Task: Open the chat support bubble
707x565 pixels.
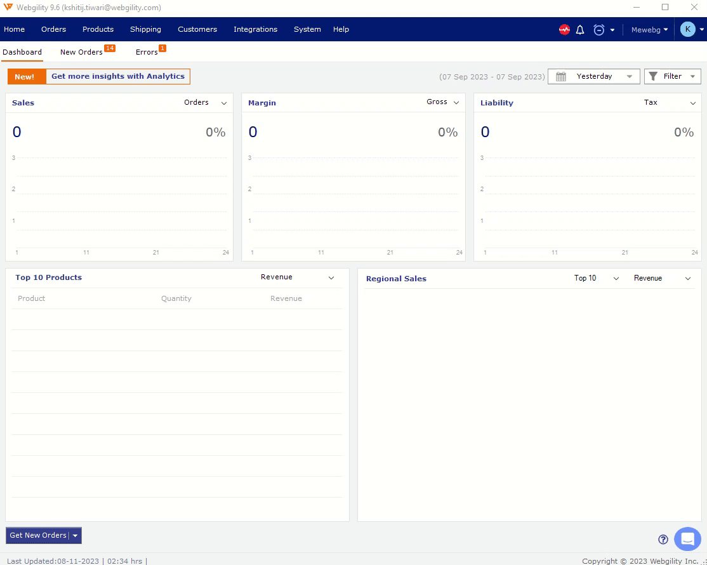Action: coord(687,539)
